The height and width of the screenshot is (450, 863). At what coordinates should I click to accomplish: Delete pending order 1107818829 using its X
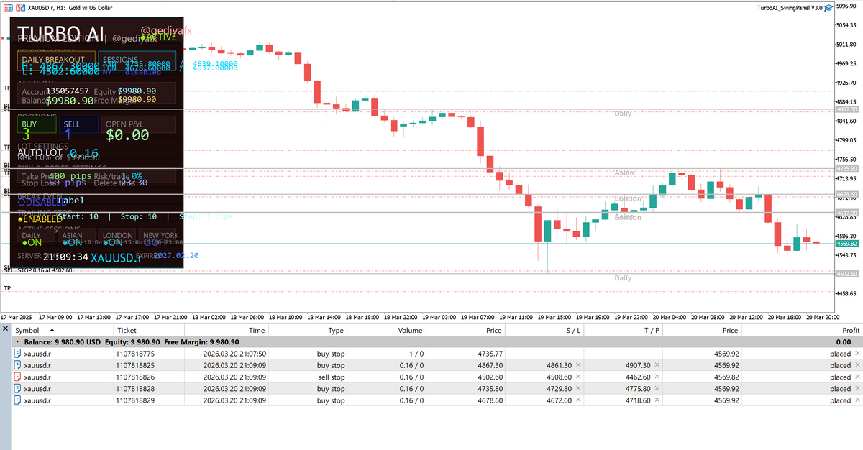pos(857,400)
